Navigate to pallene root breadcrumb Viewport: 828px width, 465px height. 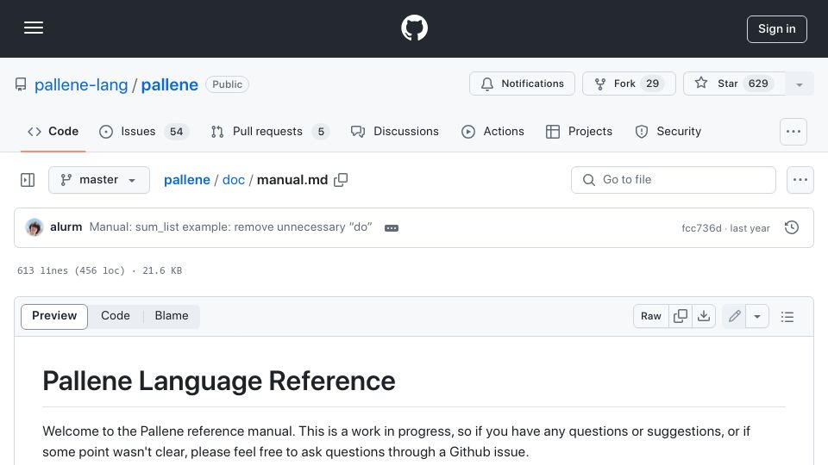[x=187, y=180]
